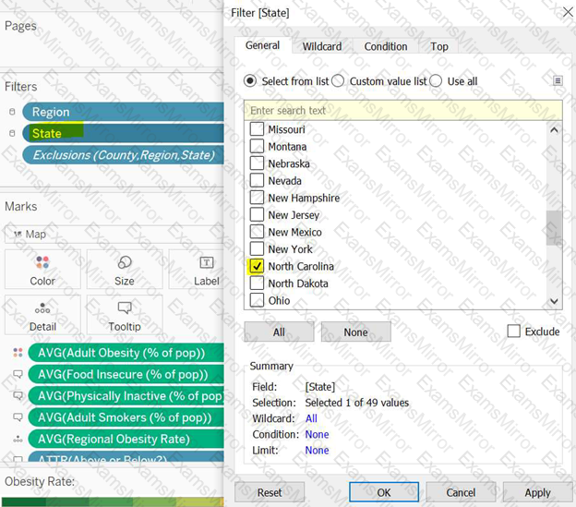Image resolution: width=576 pixels, height=507 pixels.
Task: Click the AVG(Adult Smokers (% of pop)) pill
Action: tap(126, 417)
